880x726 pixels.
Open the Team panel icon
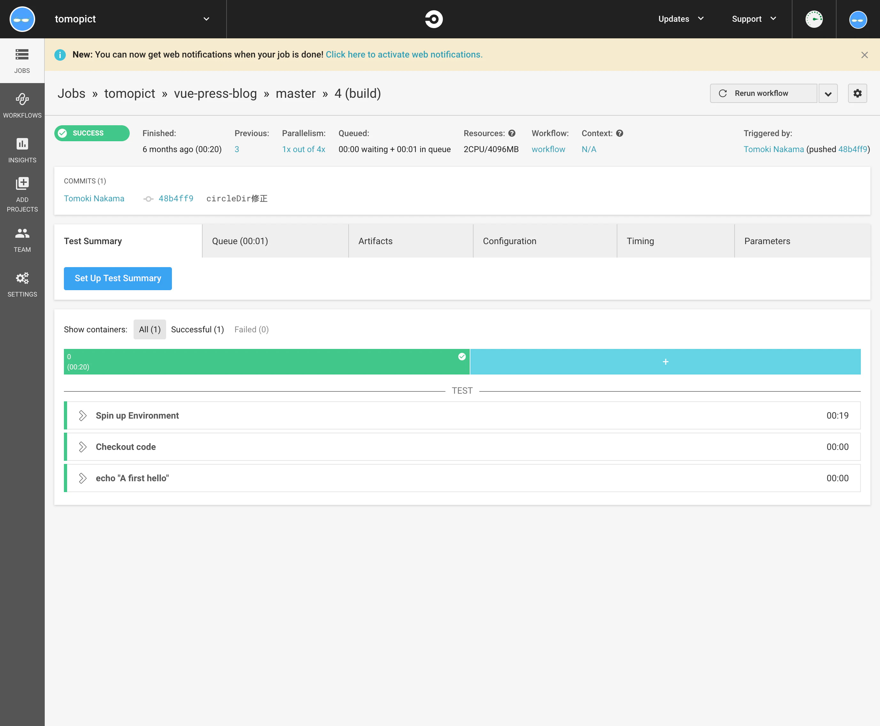pos(22,238)
